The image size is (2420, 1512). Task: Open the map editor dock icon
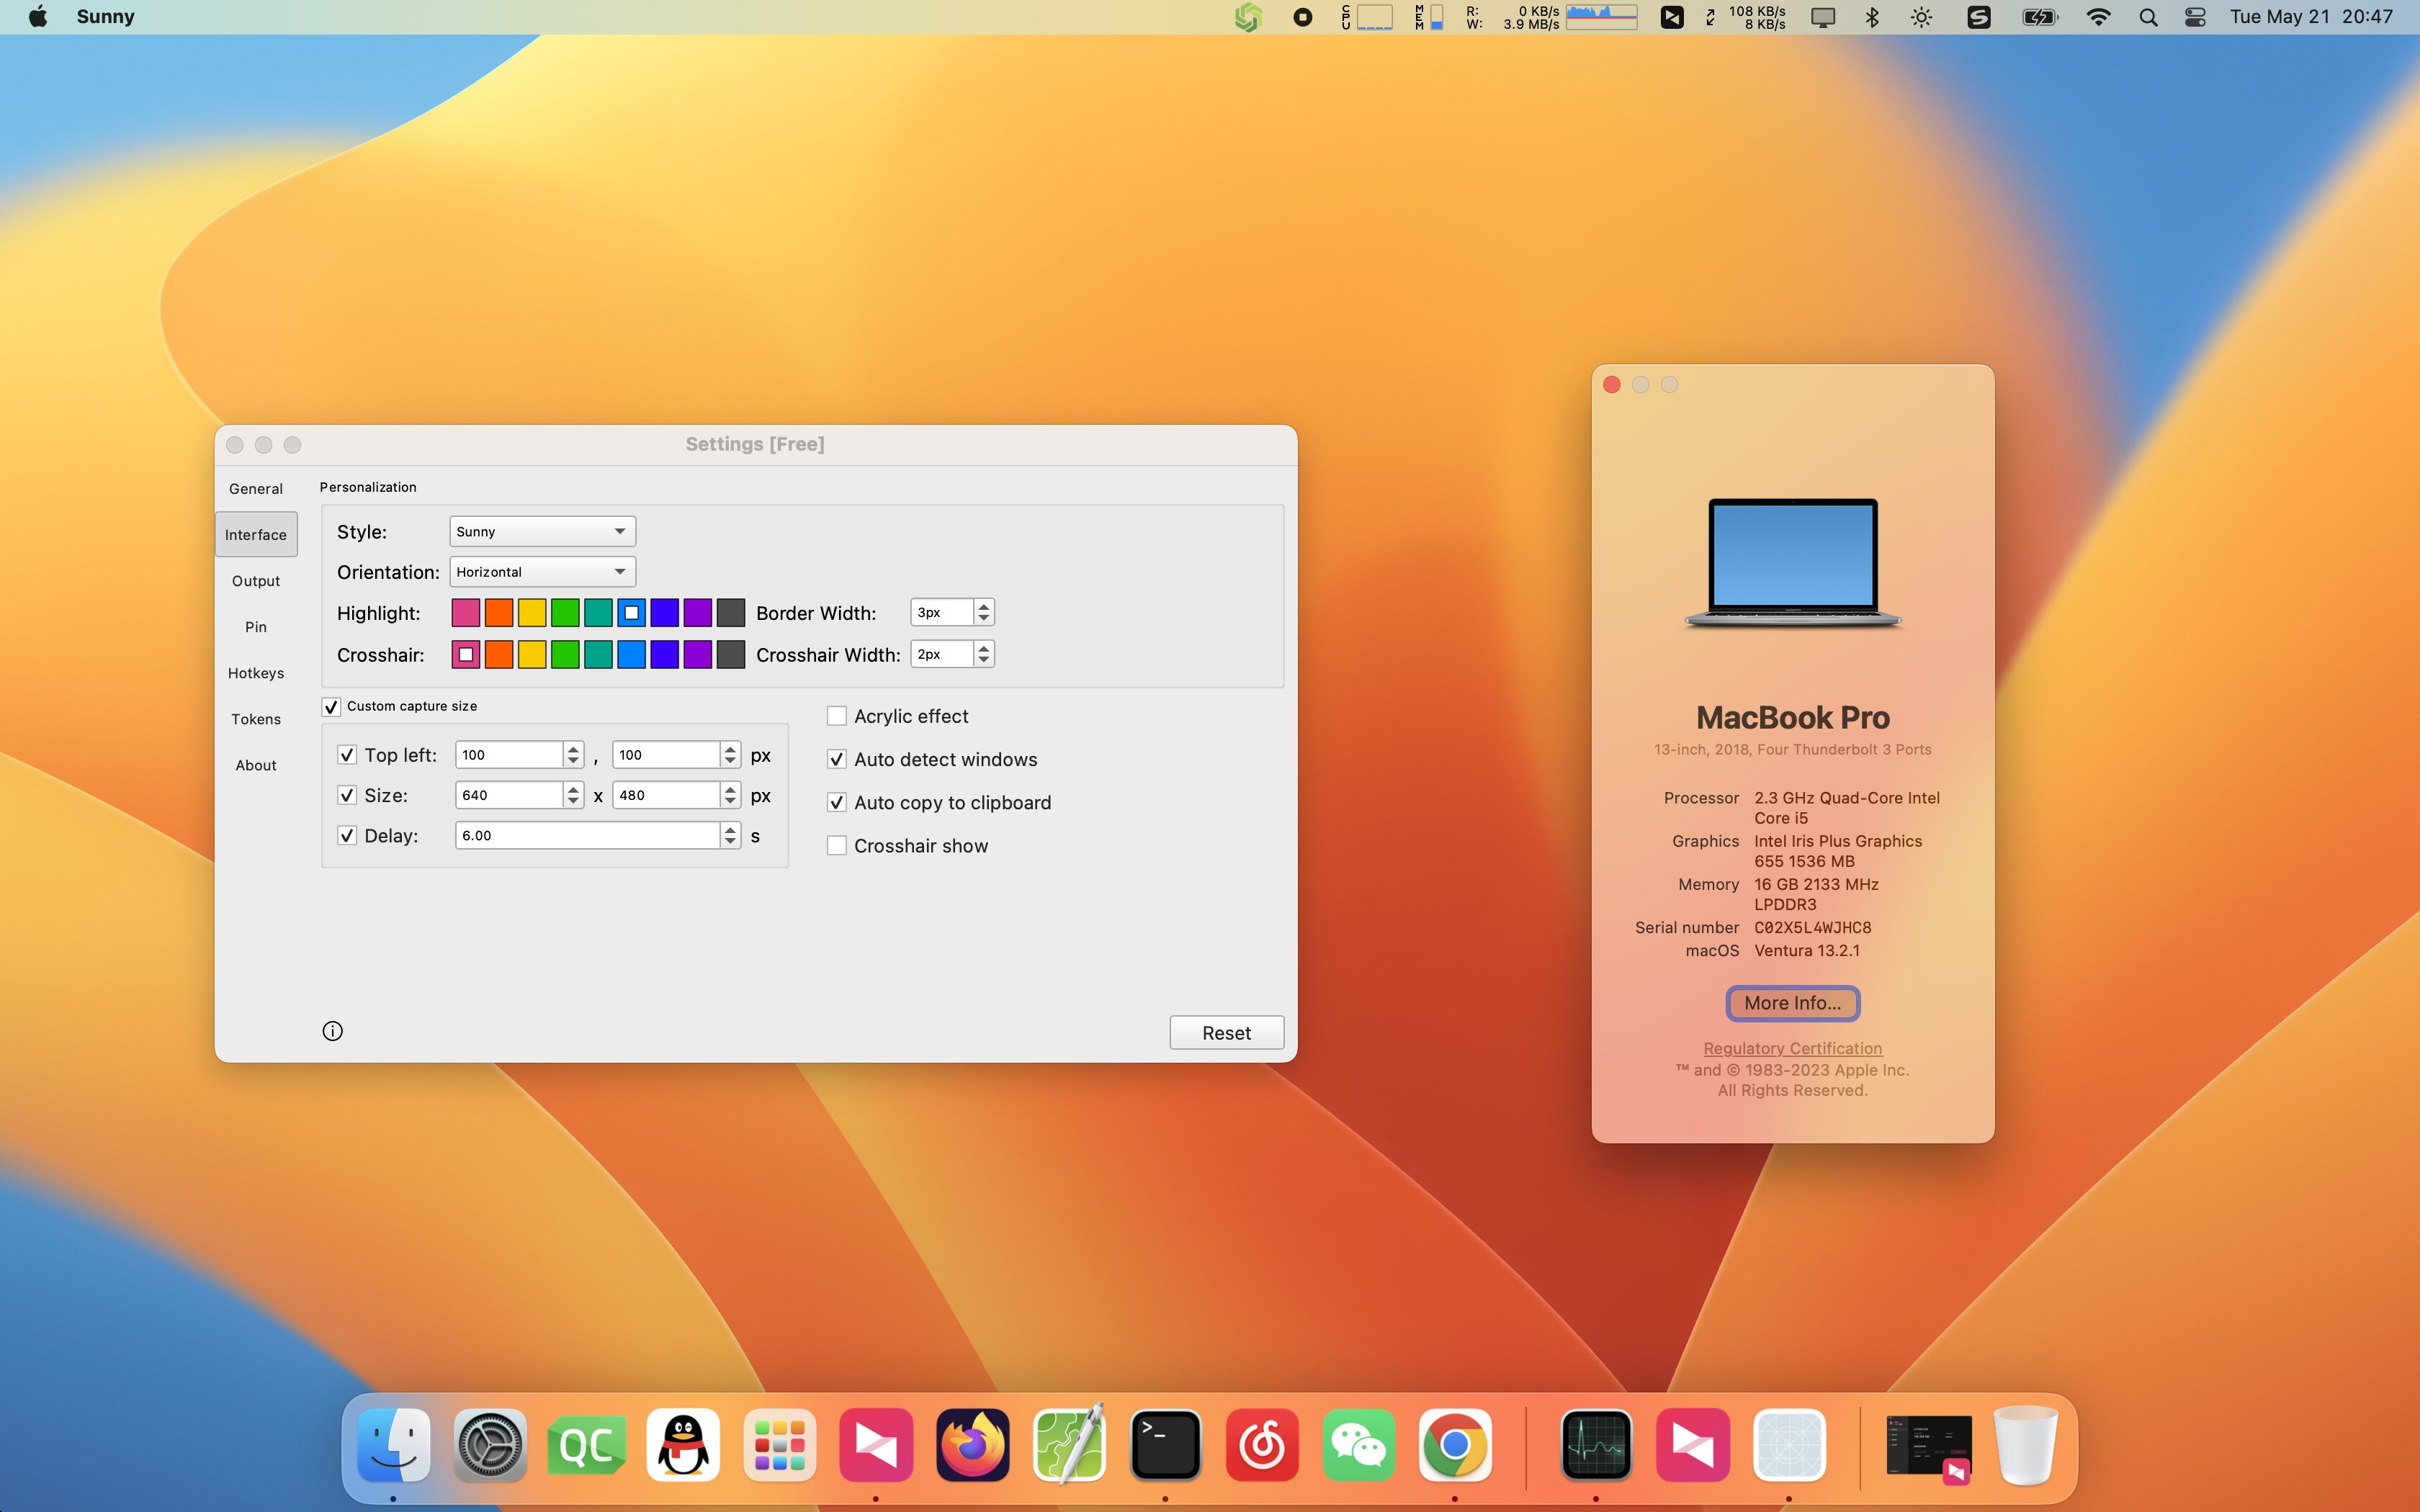(x=1069, y=1445)
